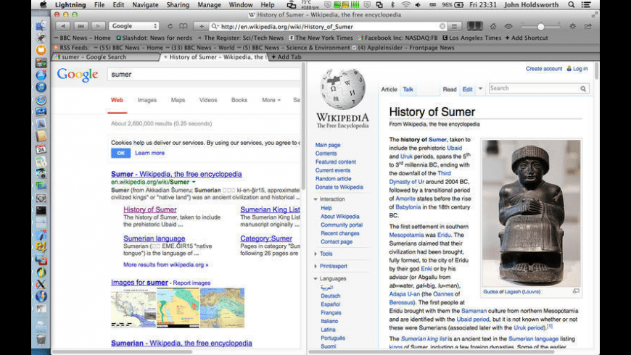Click the lined list icon after the address bar
Screen dimensions: 631x355
click(x=454, y=26)
